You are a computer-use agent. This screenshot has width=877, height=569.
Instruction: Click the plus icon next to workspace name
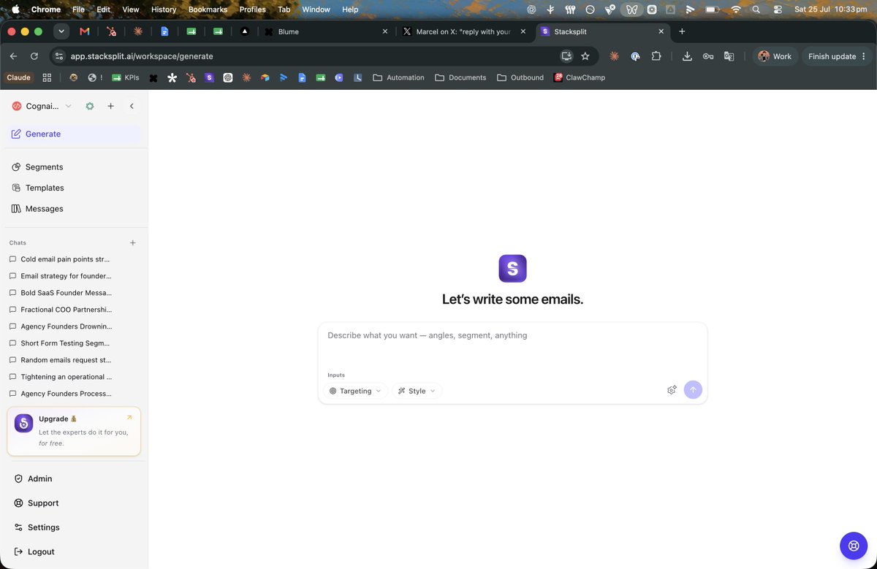click(110, 106)
